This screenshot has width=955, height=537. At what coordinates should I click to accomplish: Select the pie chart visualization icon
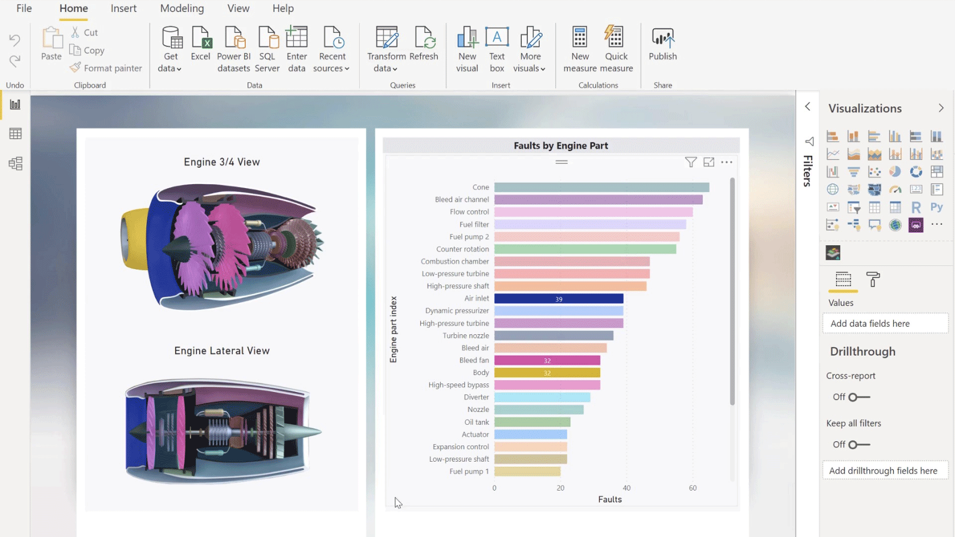point(895,172)
